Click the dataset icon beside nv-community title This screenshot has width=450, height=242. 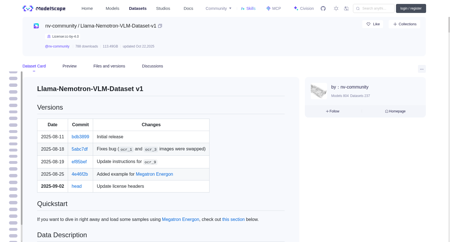click(x=36, y=26)
